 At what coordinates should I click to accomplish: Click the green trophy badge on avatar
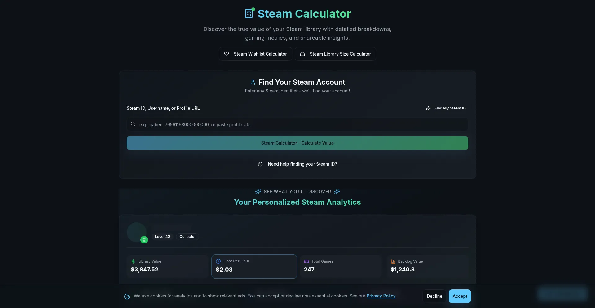tap(144, 240)
